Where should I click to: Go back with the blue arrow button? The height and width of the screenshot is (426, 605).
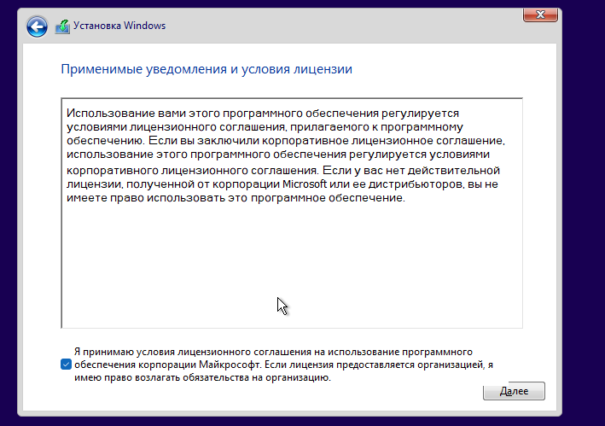[37, 26]
